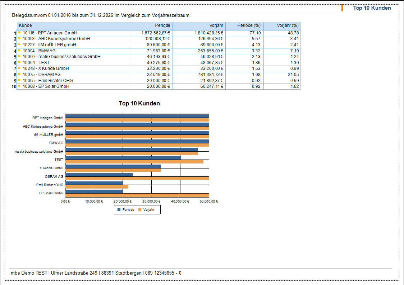Select the Vorjahr (%) column header
Screen dimensions: 404x285
(x=282, y=26)
